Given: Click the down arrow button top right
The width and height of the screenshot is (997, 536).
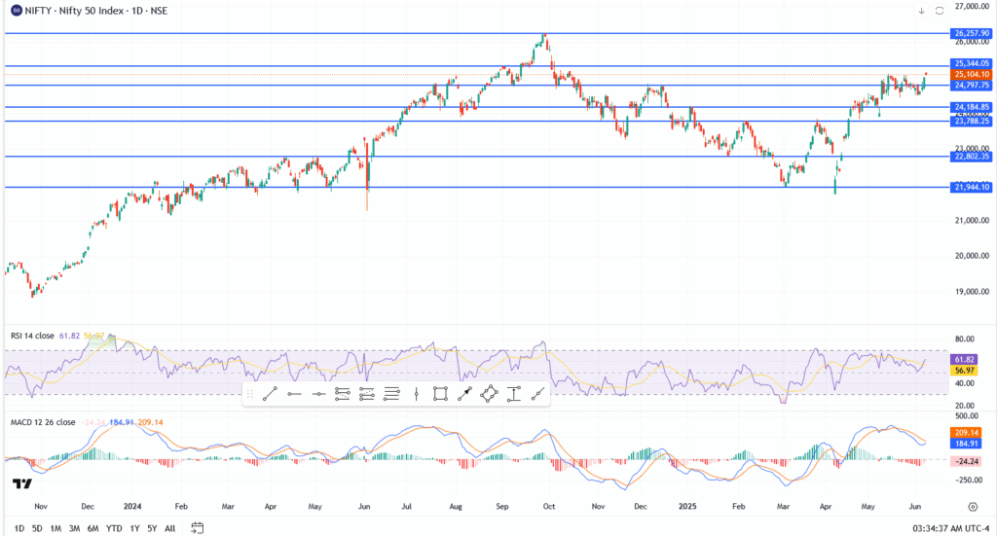Looking at the screenshot, I should point(921,11).
